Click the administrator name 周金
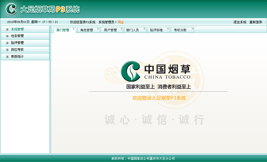The image size is (267, 162). (x=120, y=22)
